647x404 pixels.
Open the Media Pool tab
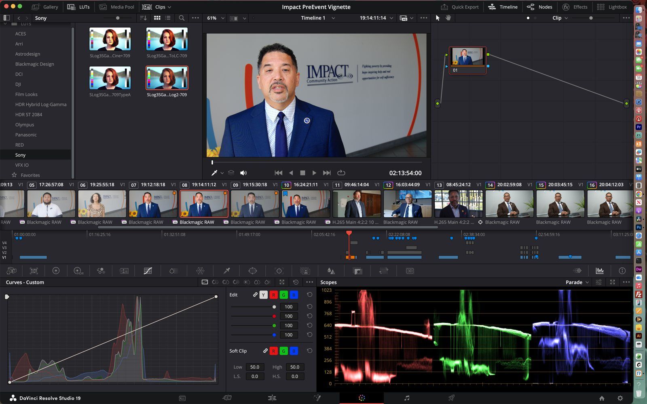click(117, 7)
